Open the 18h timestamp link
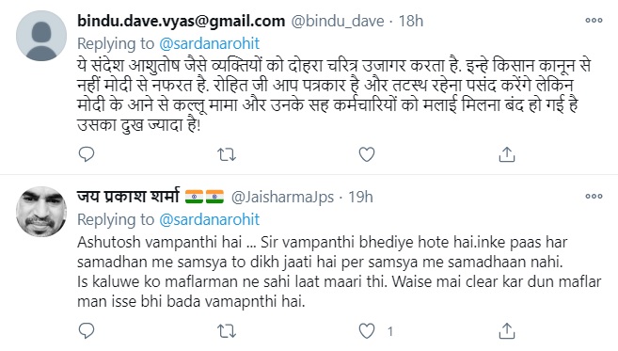The width and height of the screenshot is (618, 351). tap(411, 21)
